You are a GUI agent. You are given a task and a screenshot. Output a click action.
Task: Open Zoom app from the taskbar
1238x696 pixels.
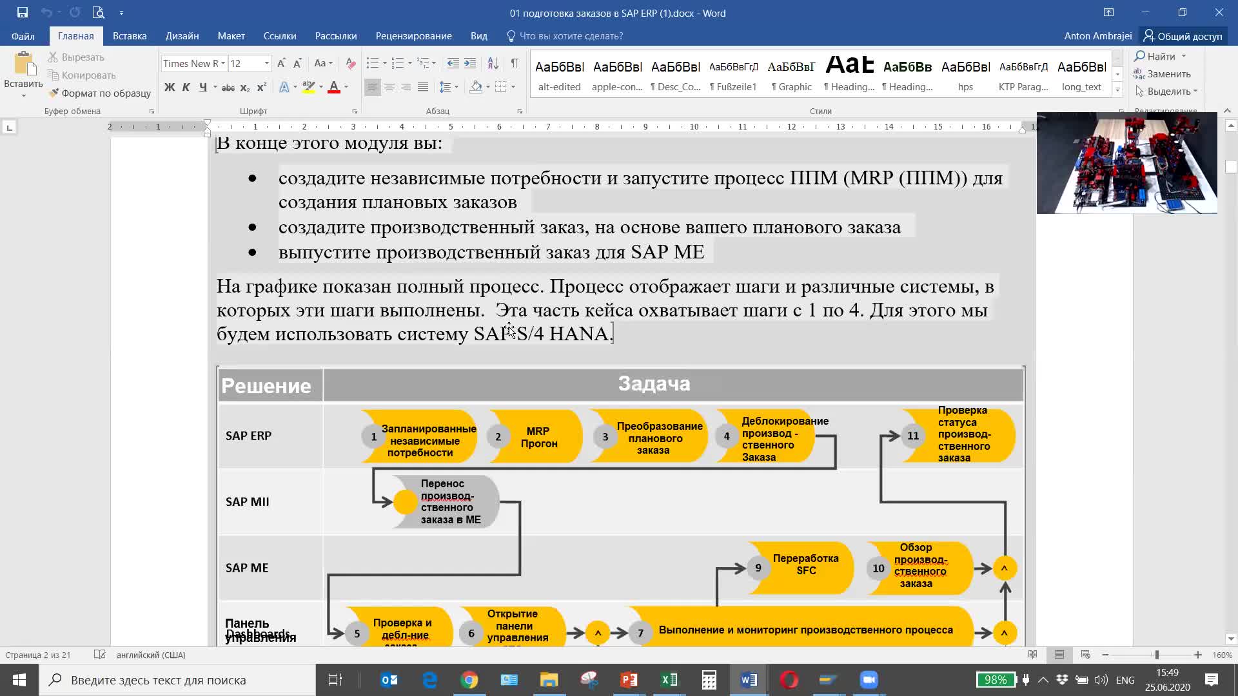click(869, 680)
